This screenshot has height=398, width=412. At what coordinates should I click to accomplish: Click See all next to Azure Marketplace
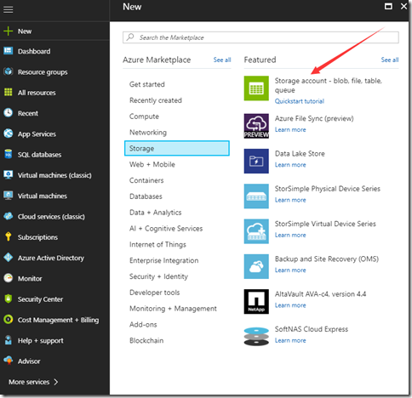(222, 60)
